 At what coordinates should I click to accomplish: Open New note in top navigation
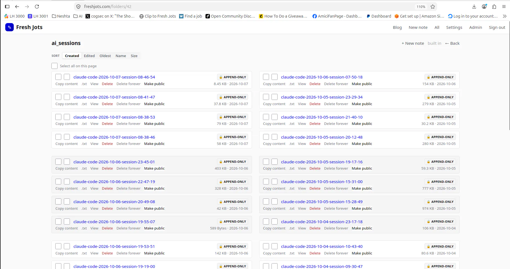pyautogui.click(x=418, y=27)
